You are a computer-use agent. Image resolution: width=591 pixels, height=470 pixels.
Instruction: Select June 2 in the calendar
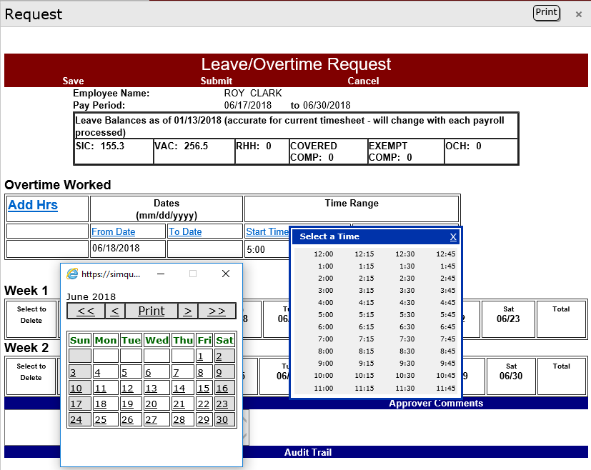coord(219,356)
